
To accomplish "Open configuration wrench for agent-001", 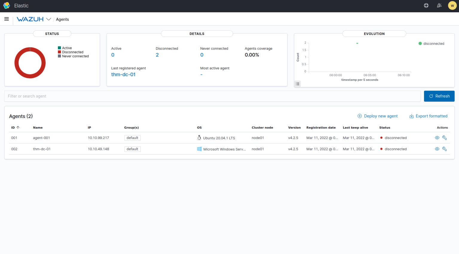I will (444, 138).
